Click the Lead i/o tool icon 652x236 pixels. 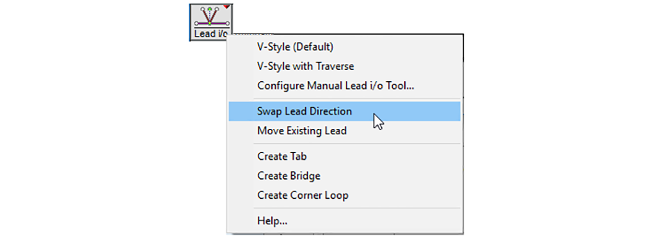[211, 22]
